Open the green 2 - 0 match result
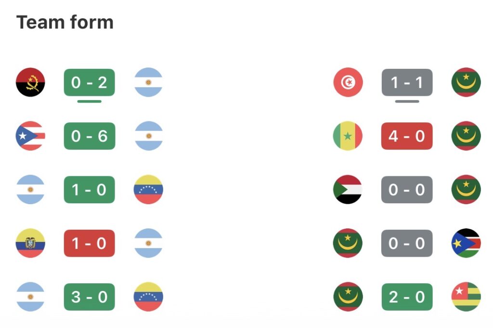Viewport: 493px width, 328px height. [x=407, y=297]
